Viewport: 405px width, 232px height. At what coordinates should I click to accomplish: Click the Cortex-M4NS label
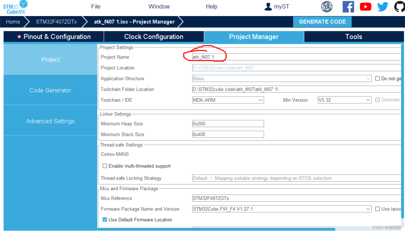click(115, 154)
